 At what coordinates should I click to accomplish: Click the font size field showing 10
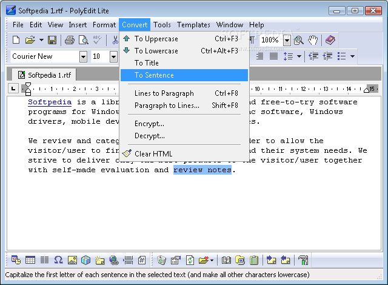[x=101, y=56]
